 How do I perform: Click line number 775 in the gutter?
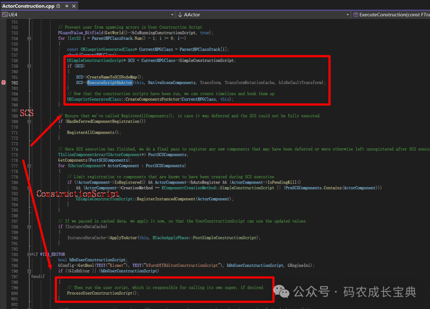[x=14, y=155]
